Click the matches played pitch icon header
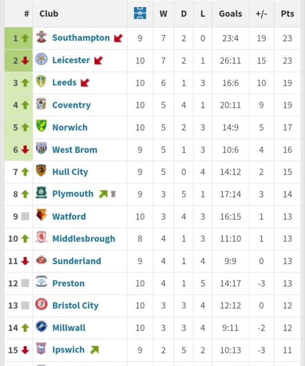This screenshot has height=366, width=305. 140,13
